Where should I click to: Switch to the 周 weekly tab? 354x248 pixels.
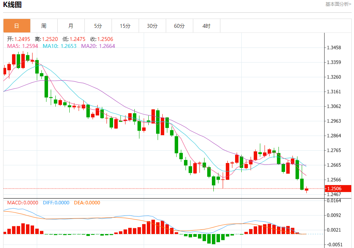click(x=44, y=26)
